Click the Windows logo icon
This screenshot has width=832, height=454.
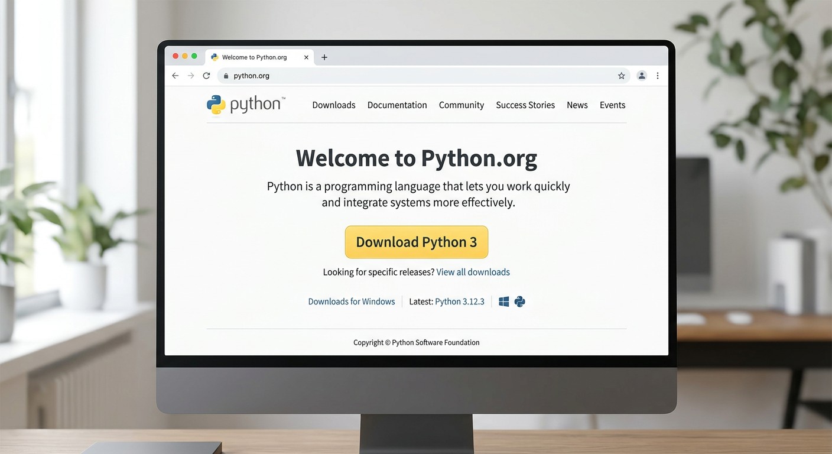[503, 301]
